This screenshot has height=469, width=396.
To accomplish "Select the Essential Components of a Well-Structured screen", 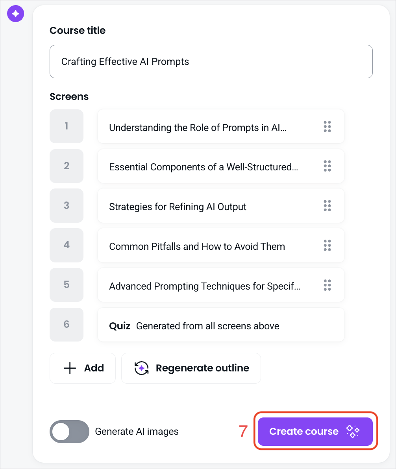I will tap(221, 166).
